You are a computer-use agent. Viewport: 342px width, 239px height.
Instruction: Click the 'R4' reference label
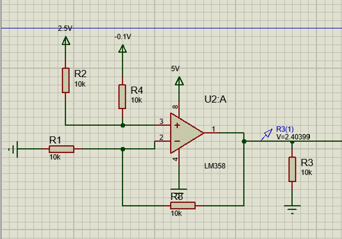click(x=137, y=90)
